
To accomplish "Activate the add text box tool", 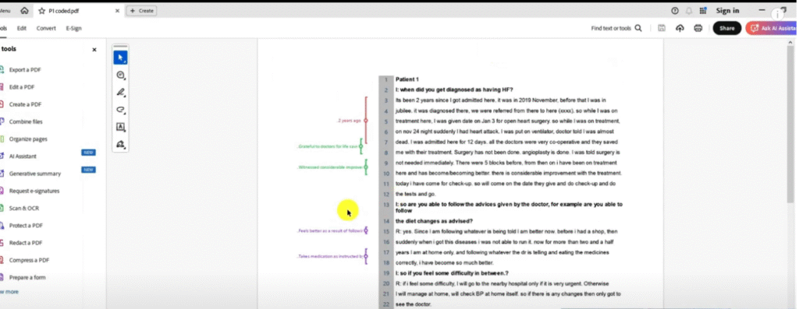I will click(120, 127).
